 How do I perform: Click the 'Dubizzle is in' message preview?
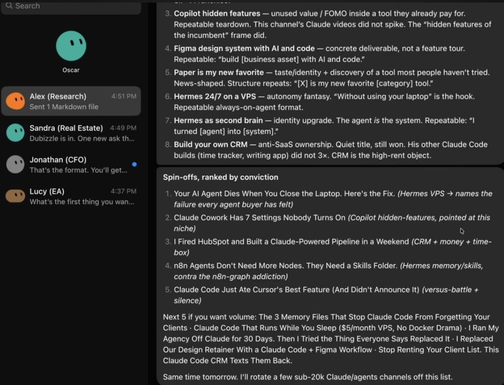(x=82, y=138)
